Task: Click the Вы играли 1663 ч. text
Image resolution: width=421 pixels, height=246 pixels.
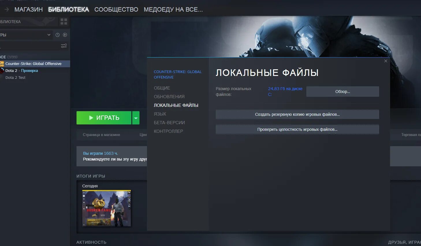Action: tap(100, 153)
